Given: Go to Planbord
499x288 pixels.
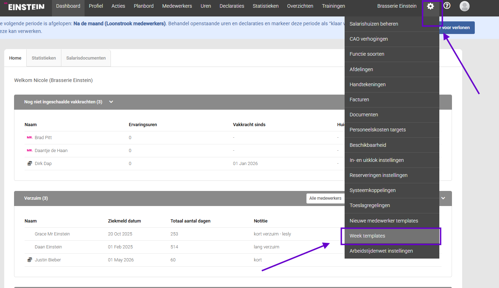Looking at the screenshot, I should point(144,6).
